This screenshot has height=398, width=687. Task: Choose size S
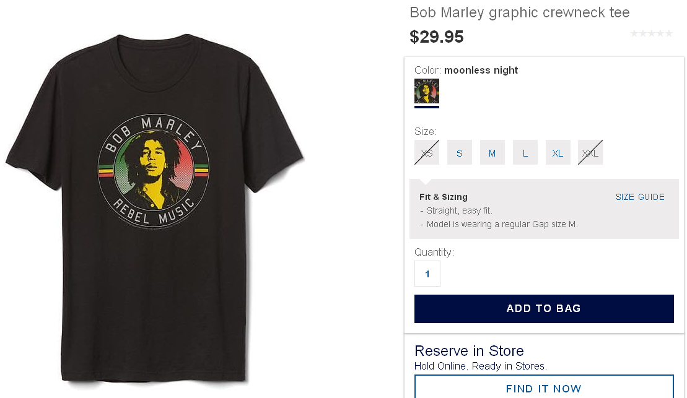pos(460,153)
